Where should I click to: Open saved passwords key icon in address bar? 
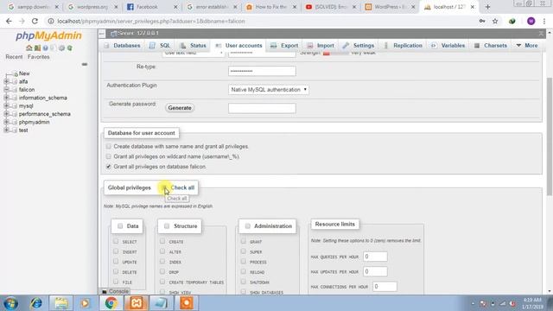(x=482, y=21)
